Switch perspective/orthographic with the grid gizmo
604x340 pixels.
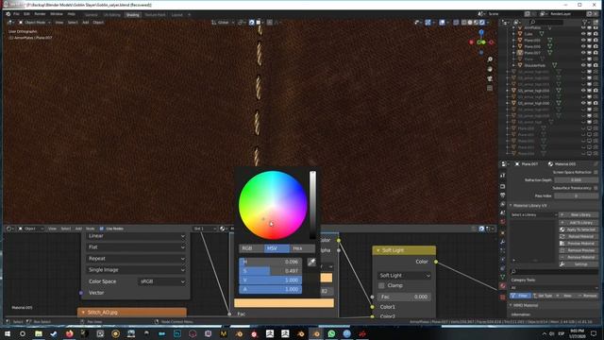490,88
